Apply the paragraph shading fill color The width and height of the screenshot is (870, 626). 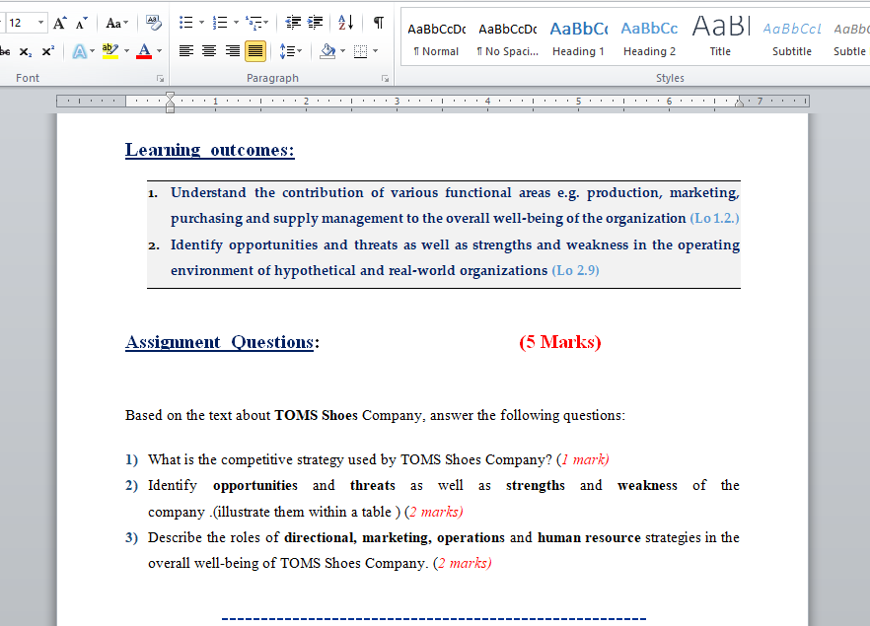pyautogui.click(x=327, y=51)
